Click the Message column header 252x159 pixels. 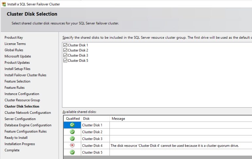[x=181, y=119]
